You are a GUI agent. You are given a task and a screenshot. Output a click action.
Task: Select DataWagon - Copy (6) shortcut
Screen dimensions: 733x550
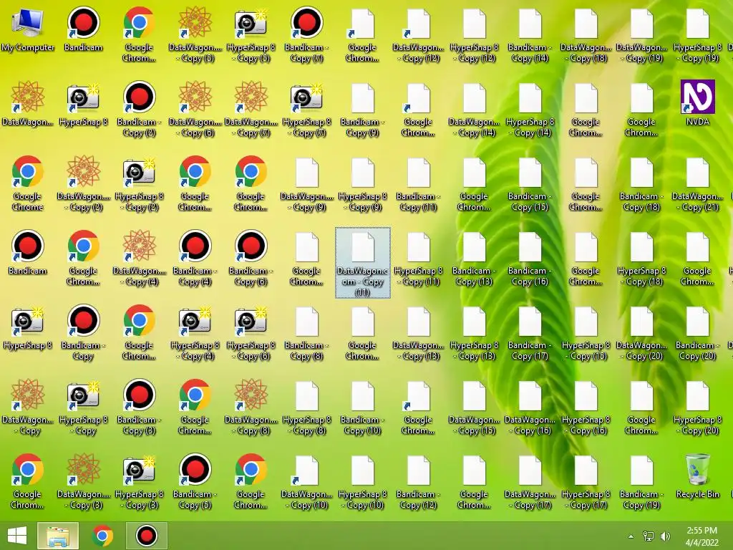pyautogui.click(x=195, y=110)
